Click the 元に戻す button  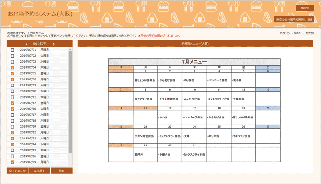(x=39, y=171)
